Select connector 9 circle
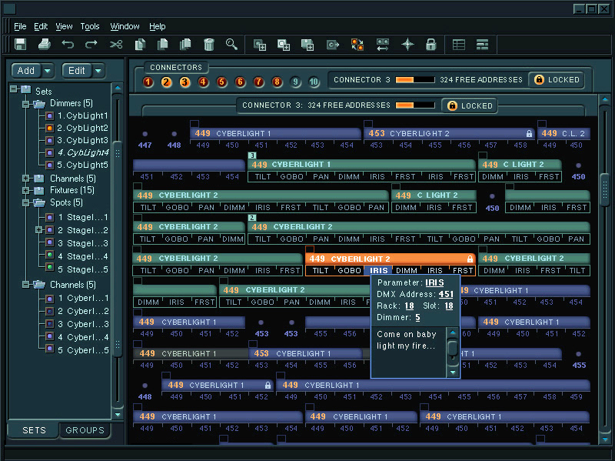This screenshot has height=461, width=615. 295,82
